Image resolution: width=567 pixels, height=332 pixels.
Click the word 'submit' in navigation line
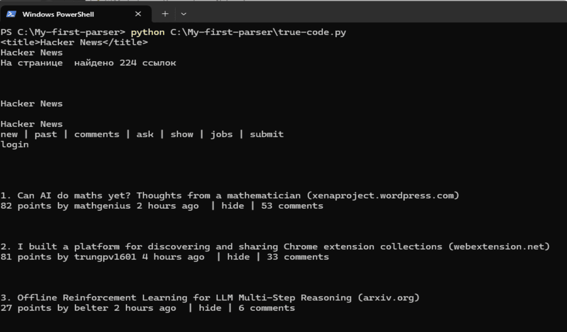coord(267,134)
